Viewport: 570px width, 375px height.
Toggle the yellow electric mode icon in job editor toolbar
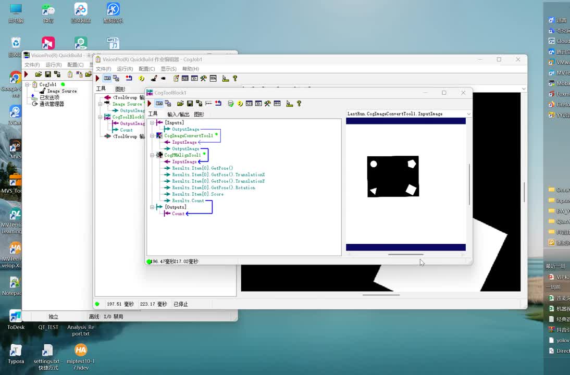coord(141,79)
